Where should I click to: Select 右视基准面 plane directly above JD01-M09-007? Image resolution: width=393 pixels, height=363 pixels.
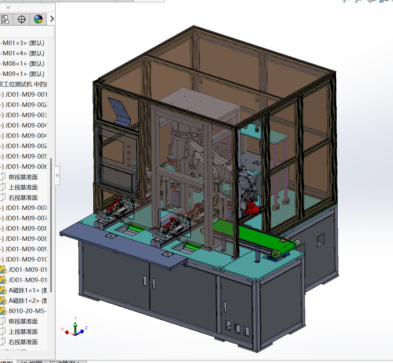pyautogui.click(x=23, y=198)
